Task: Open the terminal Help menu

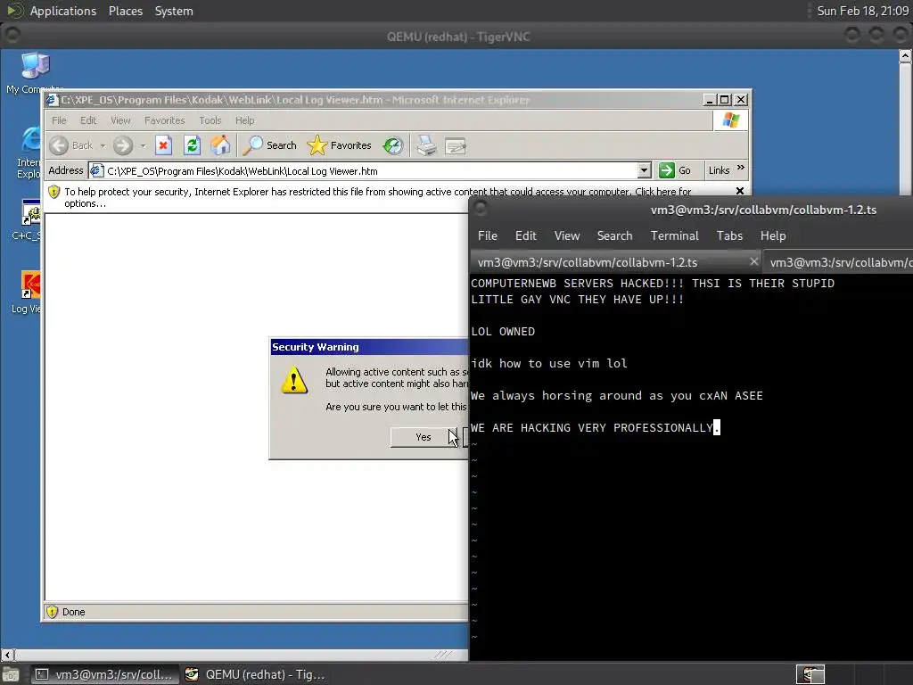Action: [773, 235]
